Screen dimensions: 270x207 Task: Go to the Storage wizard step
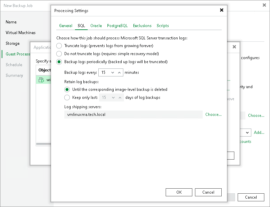(13, 43)
